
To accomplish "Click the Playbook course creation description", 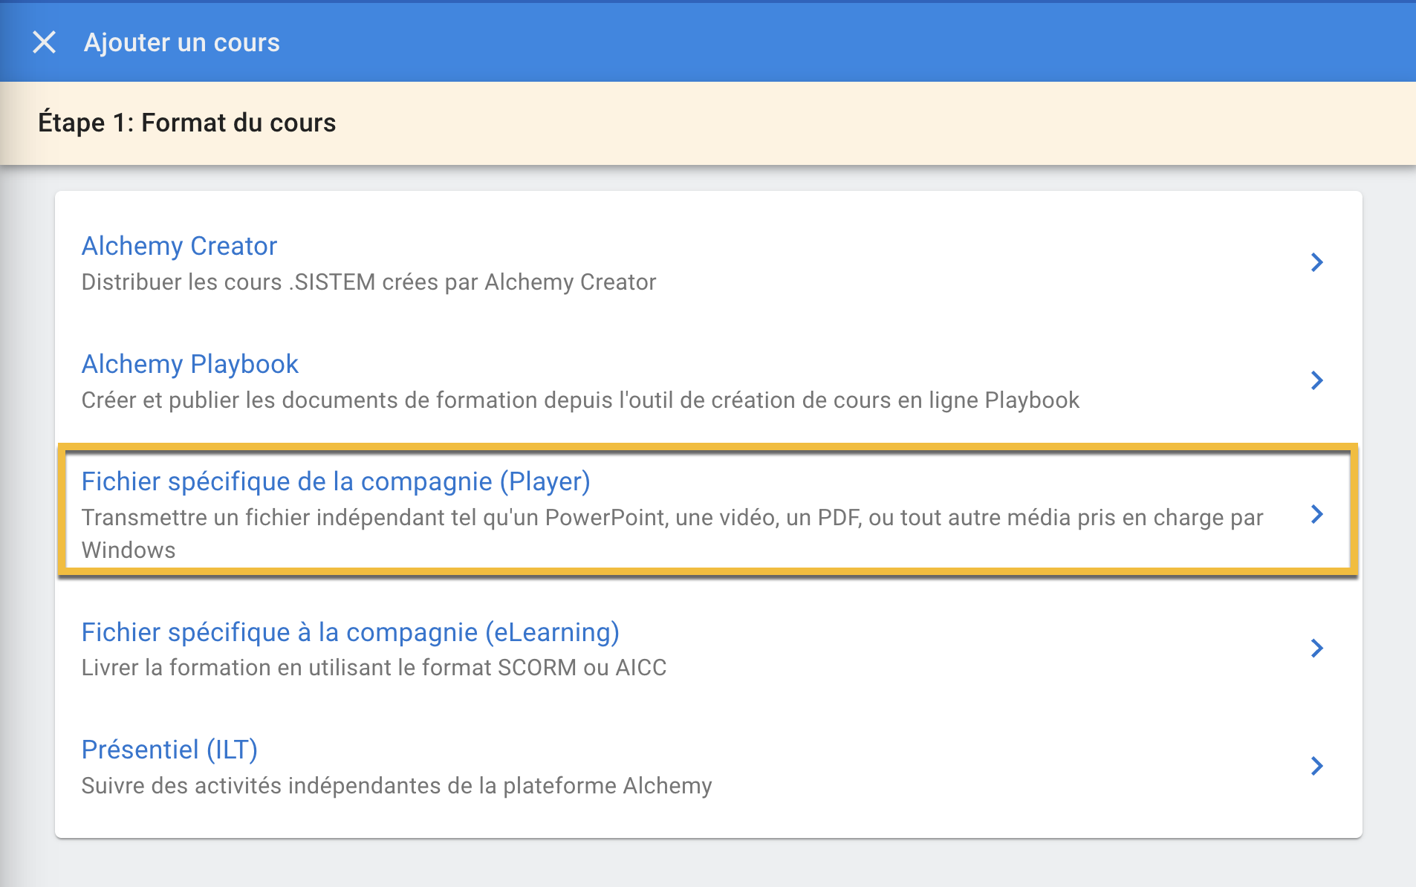I will click(579, 399).
